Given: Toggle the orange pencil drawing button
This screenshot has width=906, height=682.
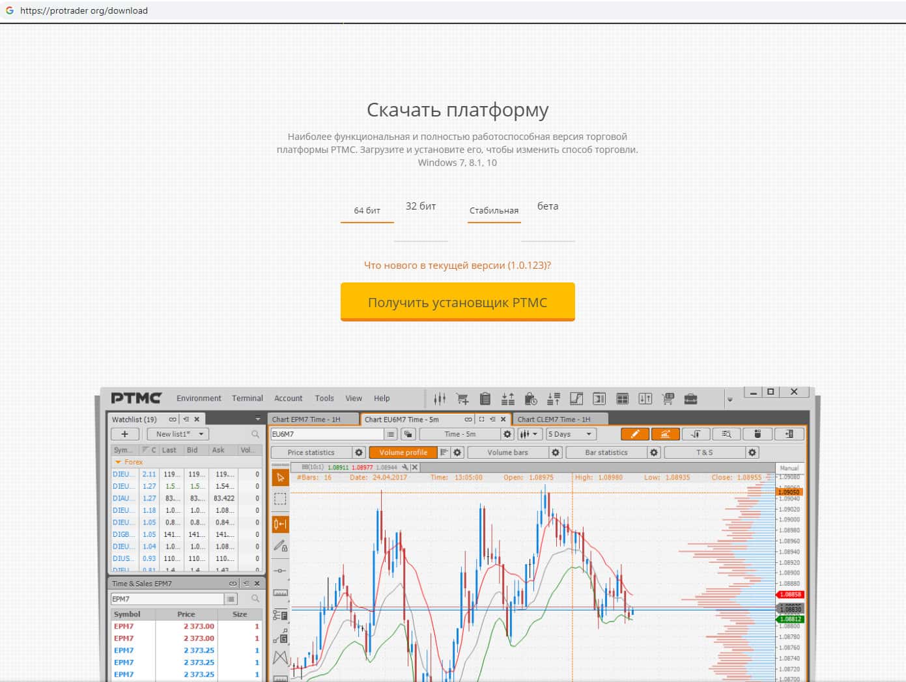Looking at the screenshot, I should click(x=635, y=434).
